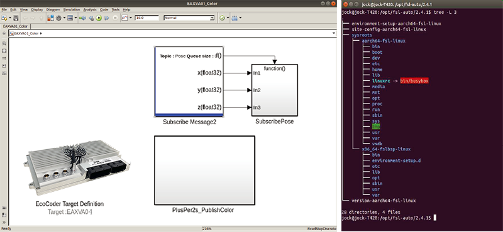The image size is (503, 232).
Task: Open the Library Browser icon
Action: pos(51,18)
